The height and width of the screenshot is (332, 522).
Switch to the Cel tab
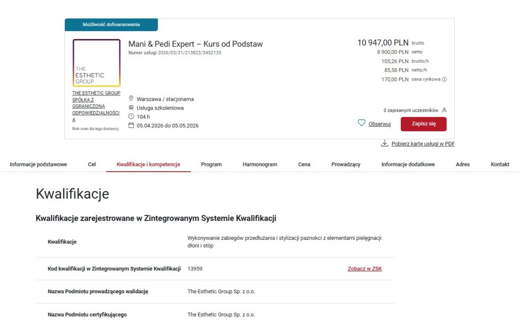click(x=92, y=164)
